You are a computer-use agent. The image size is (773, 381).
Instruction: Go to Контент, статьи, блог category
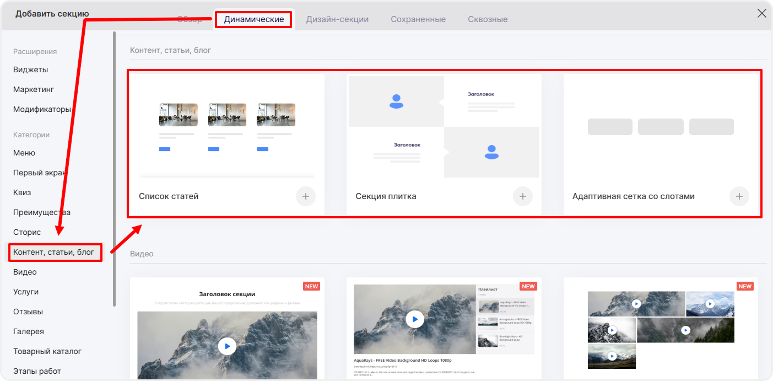[x=54, y=253]
